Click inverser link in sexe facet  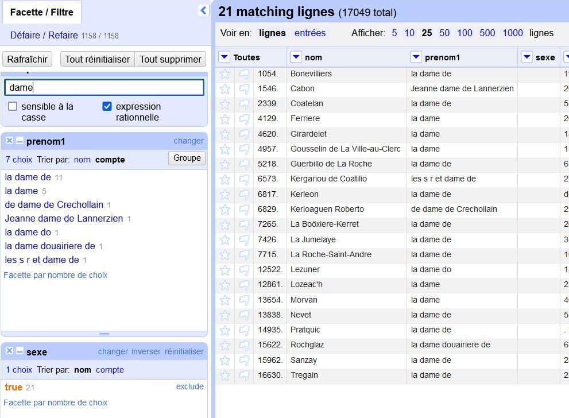click(x=146, y=351)
